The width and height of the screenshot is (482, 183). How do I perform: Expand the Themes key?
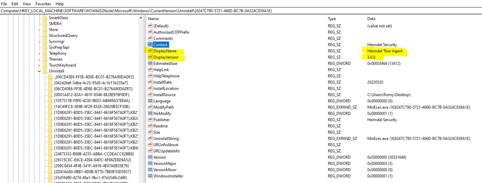click(39, 59)
